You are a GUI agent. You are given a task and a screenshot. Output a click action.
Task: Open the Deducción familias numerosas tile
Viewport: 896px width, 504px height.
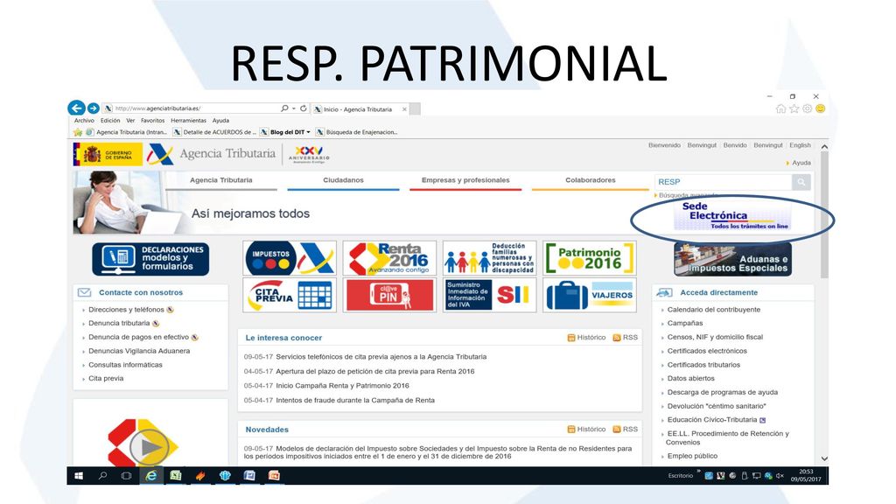[x=489, y=258]
